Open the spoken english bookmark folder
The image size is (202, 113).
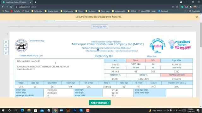(x=119, y=11)
